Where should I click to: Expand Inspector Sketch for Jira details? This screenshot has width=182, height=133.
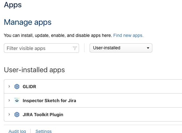click(x=9, y=101)
